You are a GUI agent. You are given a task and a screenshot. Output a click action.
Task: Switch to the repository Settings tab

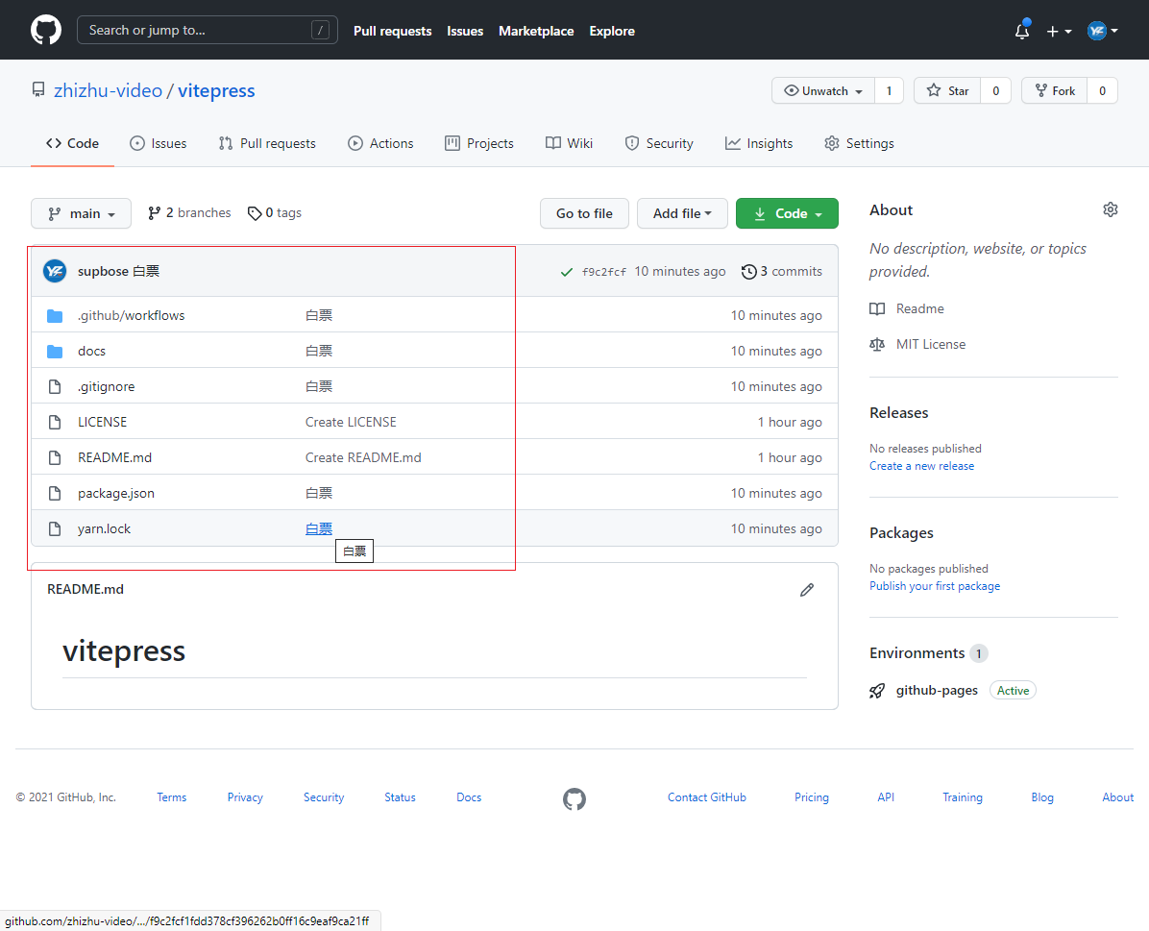[859, 144]
